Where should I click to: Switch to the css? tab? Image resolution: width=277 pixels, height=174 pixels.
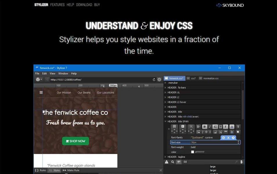(x=191, y=78)
